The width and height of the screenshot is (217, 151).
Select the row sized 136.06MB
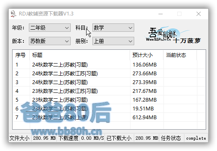click(109, 65)
